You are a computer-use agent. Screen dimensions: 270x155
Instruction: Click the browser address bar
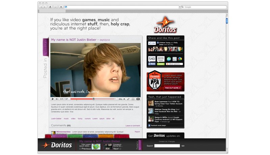click(122, 7)
